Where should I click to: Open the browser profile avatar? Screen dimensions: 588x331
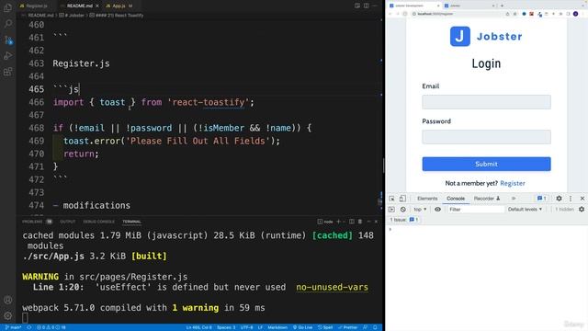pyautogui.click(x=576, y=14)
